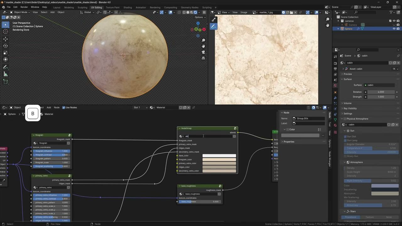Hide the cameras collection via its eye icon

[394, 21]
